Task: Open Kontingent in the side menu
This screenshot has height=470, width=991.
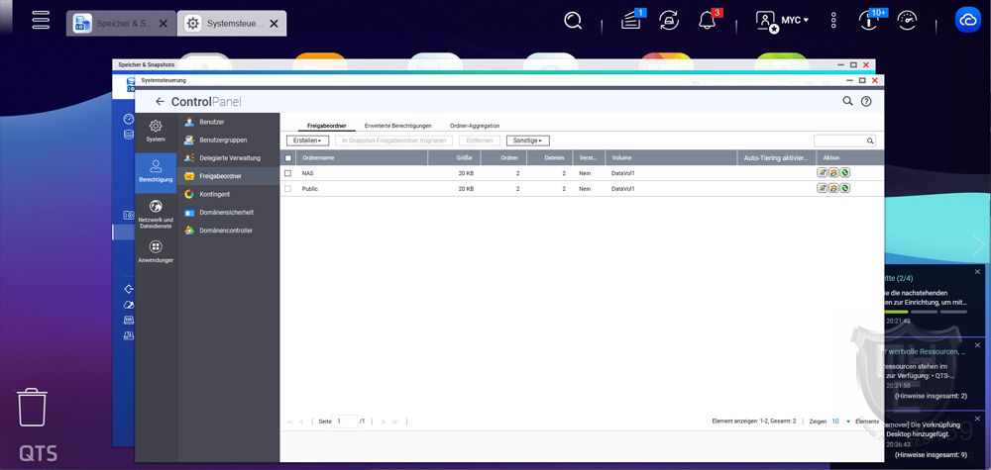Action: [x=228, y=194]
